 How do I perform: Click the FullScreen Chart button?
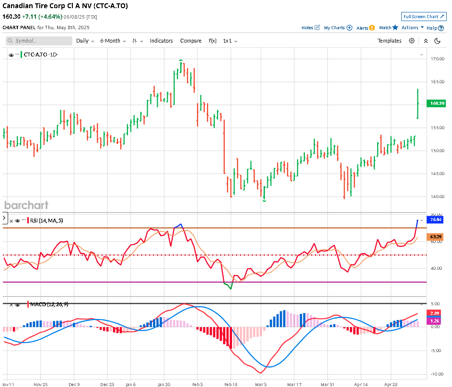click(x=424, y=17)
